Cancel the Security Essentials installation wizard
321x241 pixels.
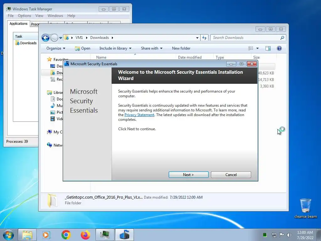click(231, 174)
